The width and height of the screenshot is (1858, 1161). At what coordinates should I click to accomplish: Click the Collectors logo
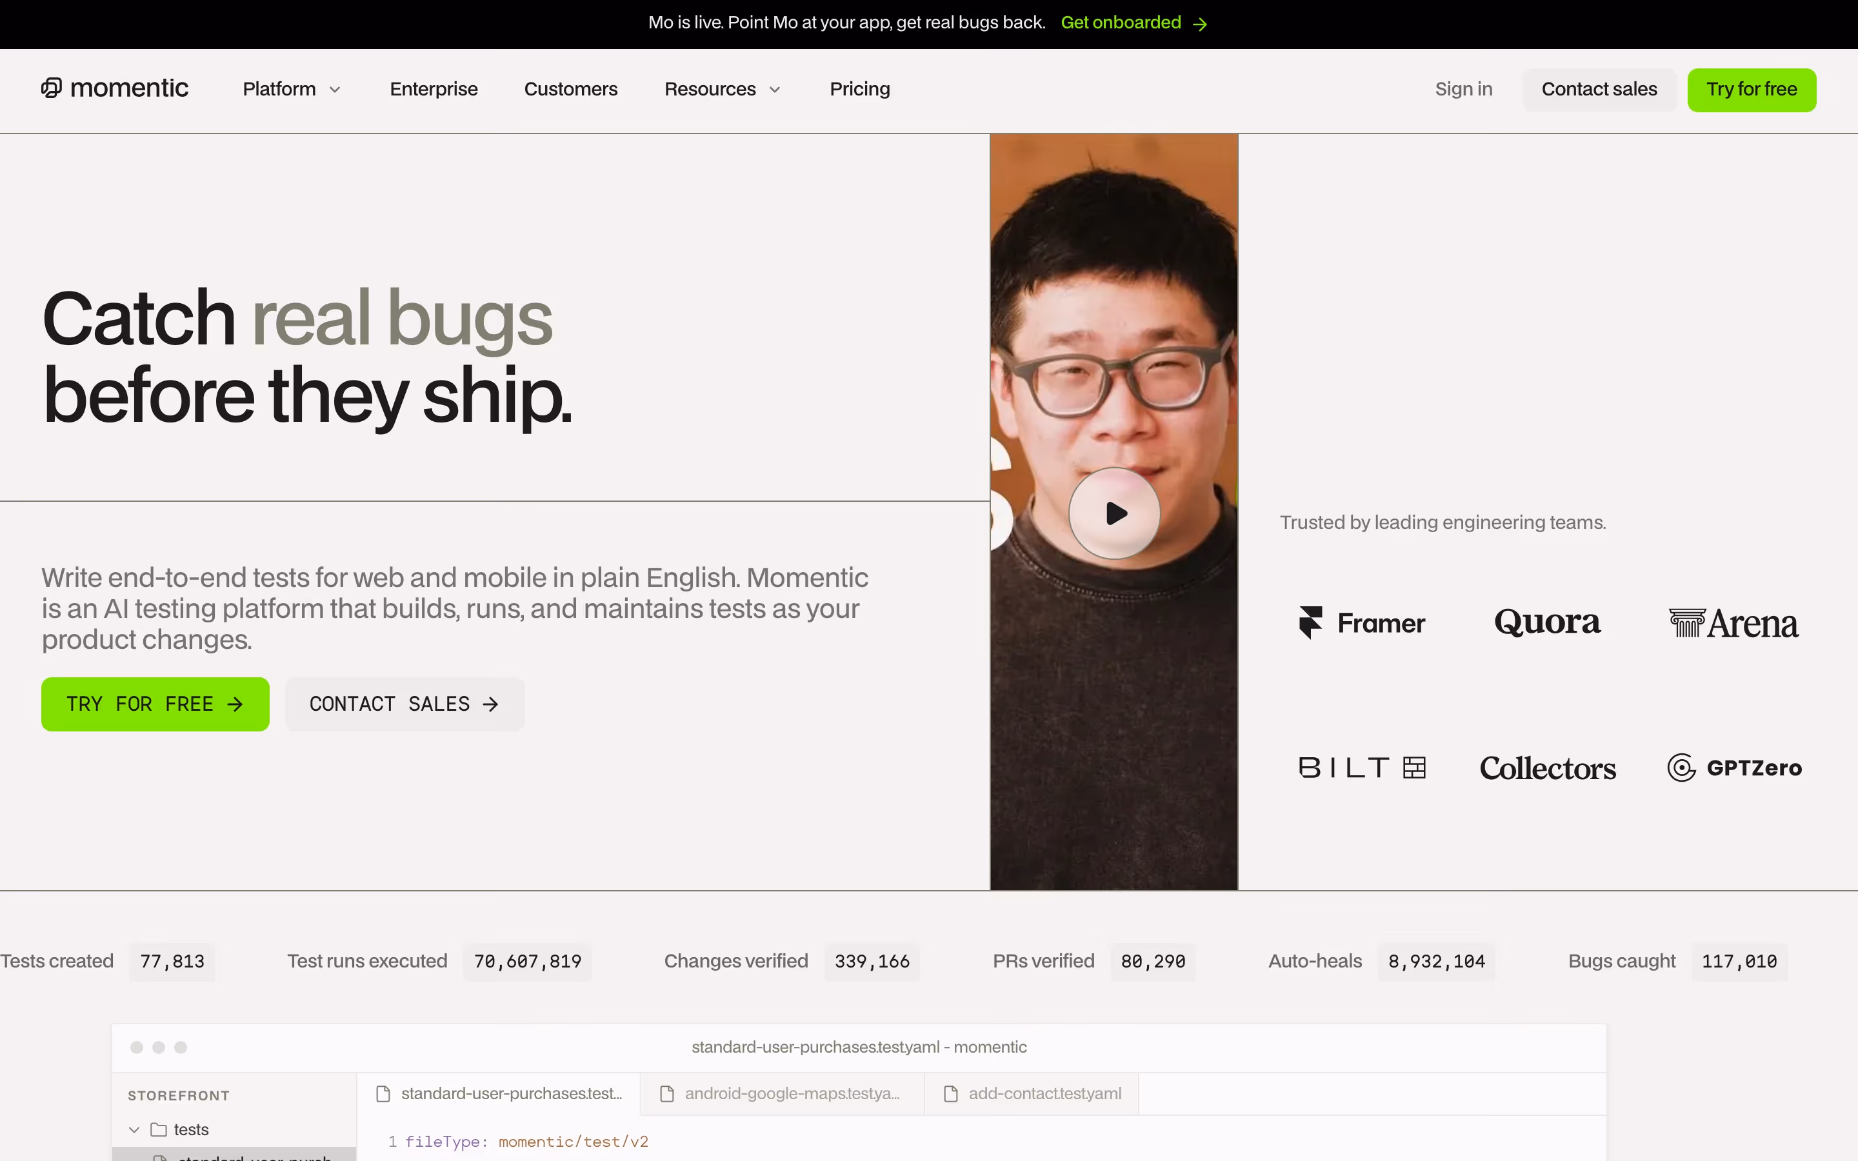point(1547,768)
